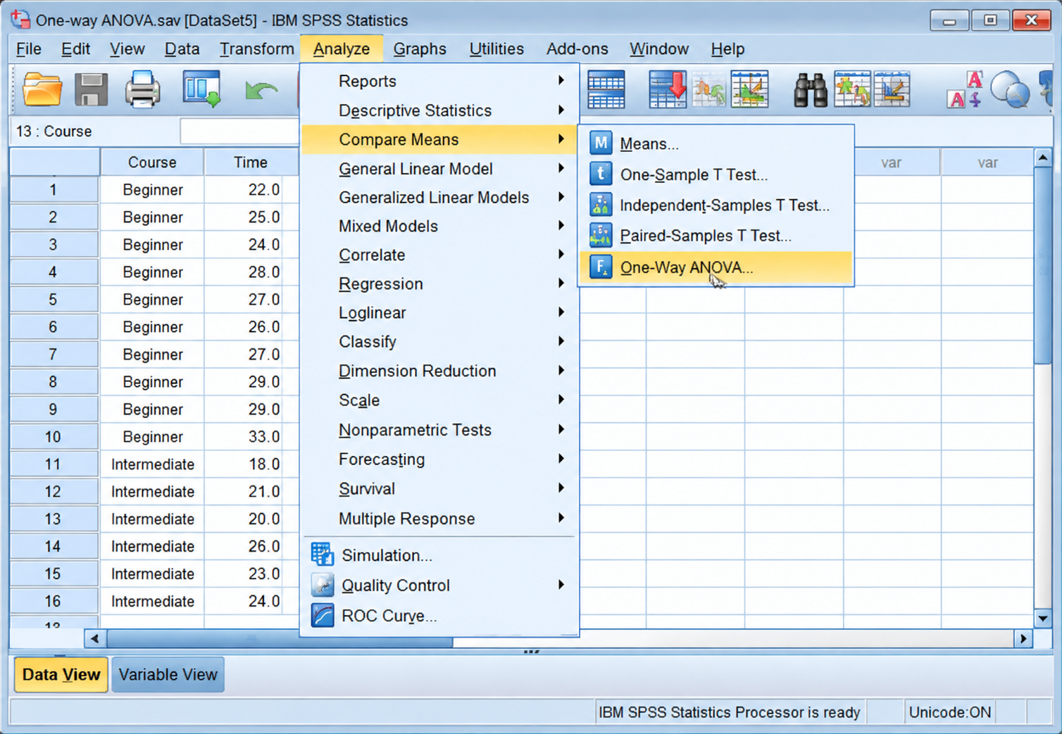Viewport: 1062px width, 734px height.
Task: Open the Transform menu
Action: [256, 49]
